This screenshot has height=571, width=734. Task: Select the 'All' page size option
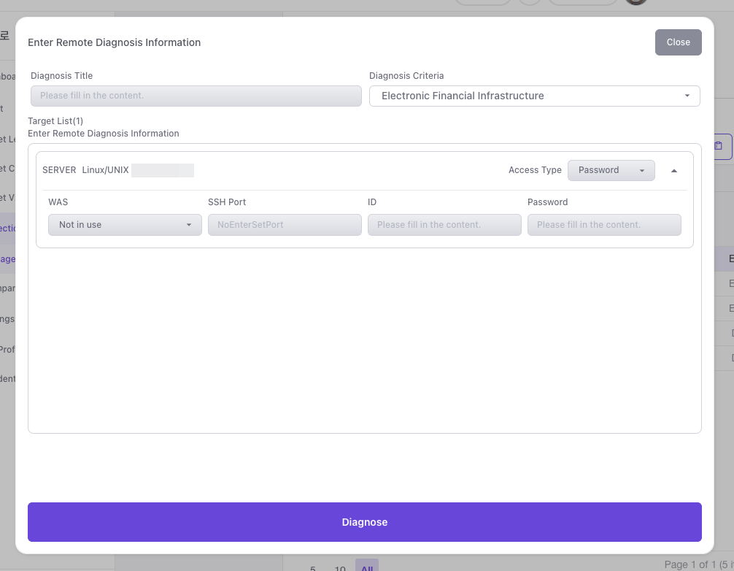tap(366, 567)
